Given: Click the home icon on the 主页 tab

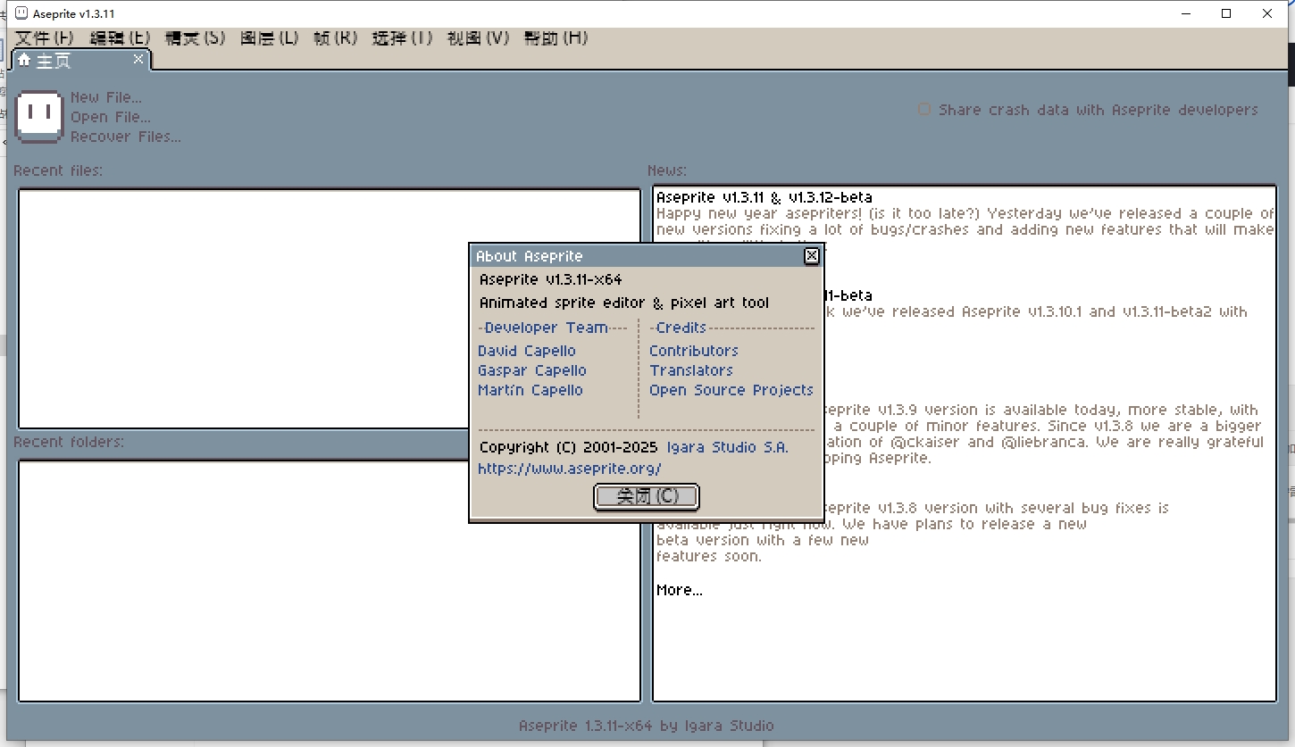Looking at the screenshot, I should coord(24,60).
